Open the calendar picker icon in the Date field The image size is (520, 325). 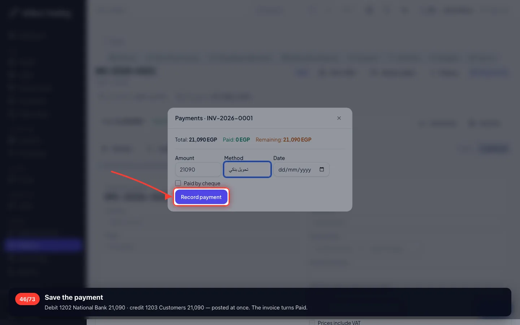322,169
